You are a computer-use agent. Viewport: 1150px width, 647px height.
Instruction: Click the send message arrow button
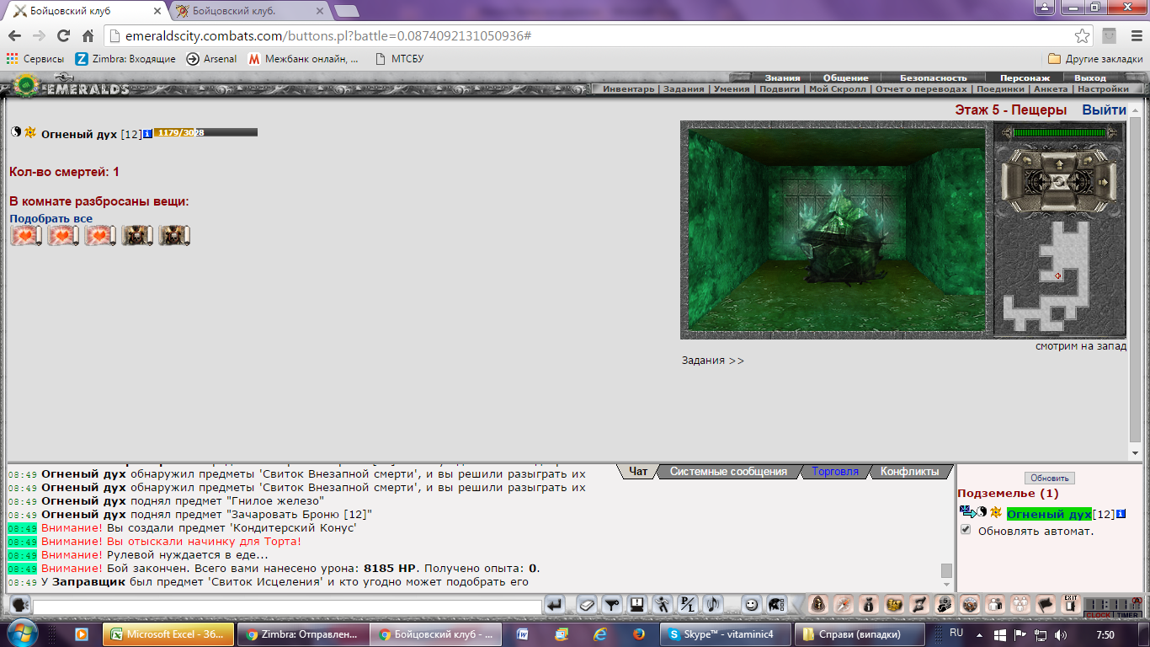[555, 604]
